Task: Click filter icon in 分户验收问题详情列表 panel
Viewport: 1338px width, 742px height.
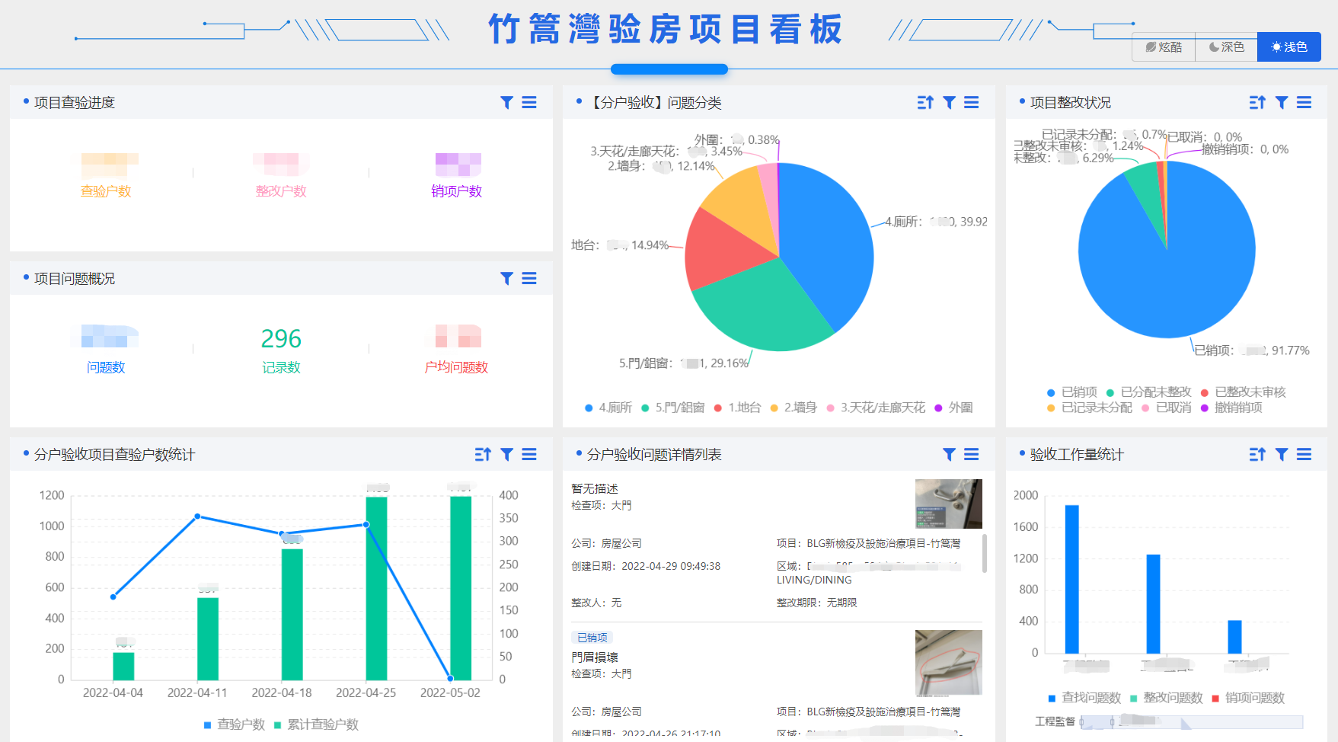Action: [949, 455]
